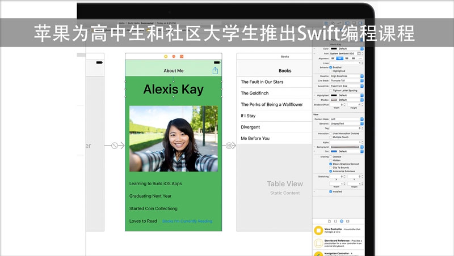Tap the share icon in About Me bar
Screen dimensions: 454x256
pyautogui.click(x=215, y=70)
